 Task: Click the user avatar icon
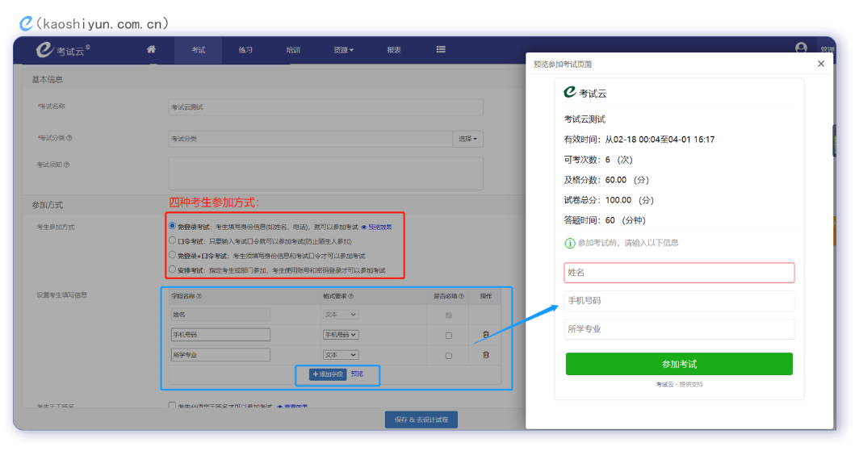coord(801,48)
